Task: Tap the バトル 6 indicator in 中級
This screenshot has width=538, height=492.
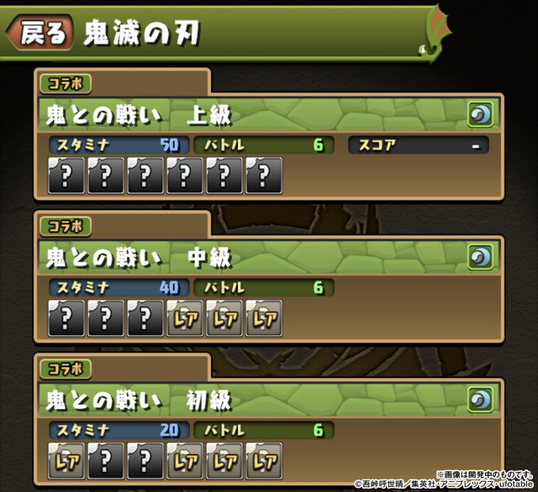Action: [264, 287]
